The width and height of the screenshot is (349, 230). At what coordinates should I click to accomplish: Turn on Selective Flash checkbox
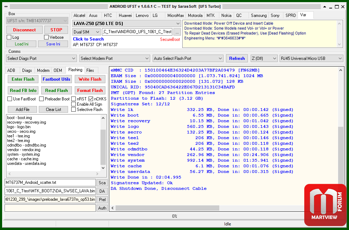pyautogui.click(x=73, y=110)
